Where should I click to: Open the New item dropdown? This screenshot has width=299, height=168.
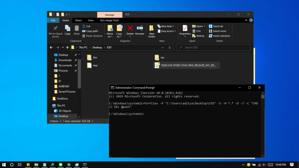166,26
